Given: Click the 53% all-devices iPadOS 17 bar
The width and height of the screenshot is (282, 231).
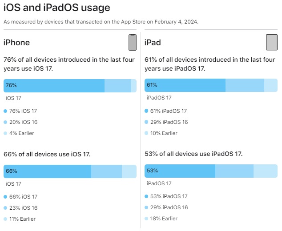Looking at the screenshot, I should click(180, 171).
